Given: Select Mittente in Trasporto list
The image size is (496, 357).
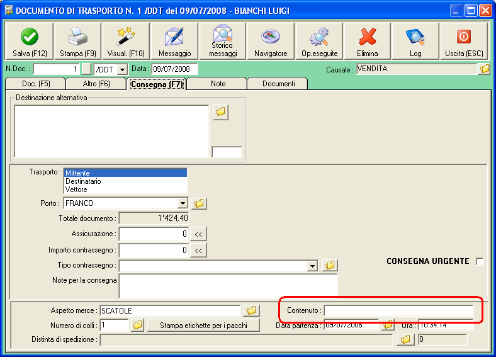Looking at the screenshot, I should (126, 173).
